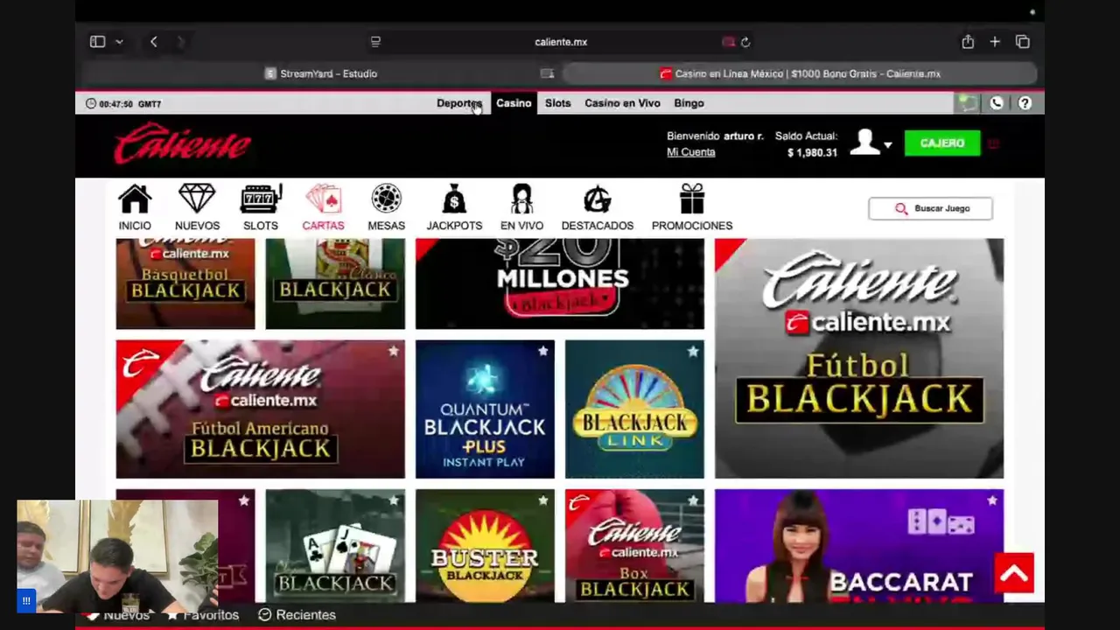The width and height of the screenshot is (1120, 630).
Task: Favorite the Baccarat game with star
Action: click(x=992, y=500)
